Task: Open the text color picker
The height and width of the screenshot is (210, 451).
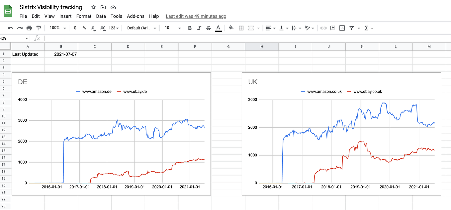Action: [218, 28]
